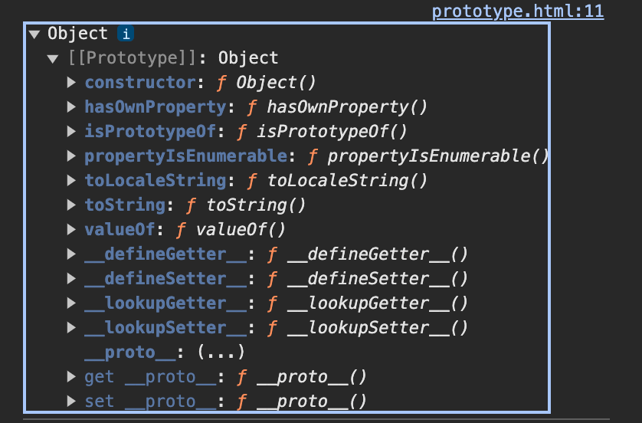The width and height of the screenshot is (642, 423).
Task: Expand the isPrototypeOf function entry
Action: point(72,132)
